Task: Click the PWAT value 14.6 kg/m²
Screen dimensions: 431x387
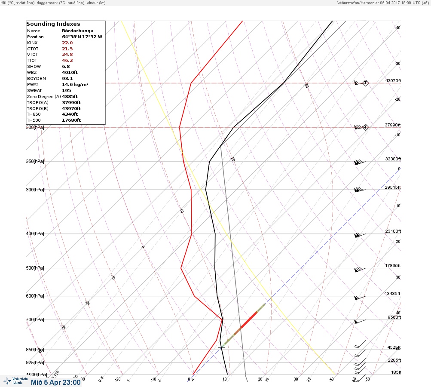Action: [x=75, y=84]
